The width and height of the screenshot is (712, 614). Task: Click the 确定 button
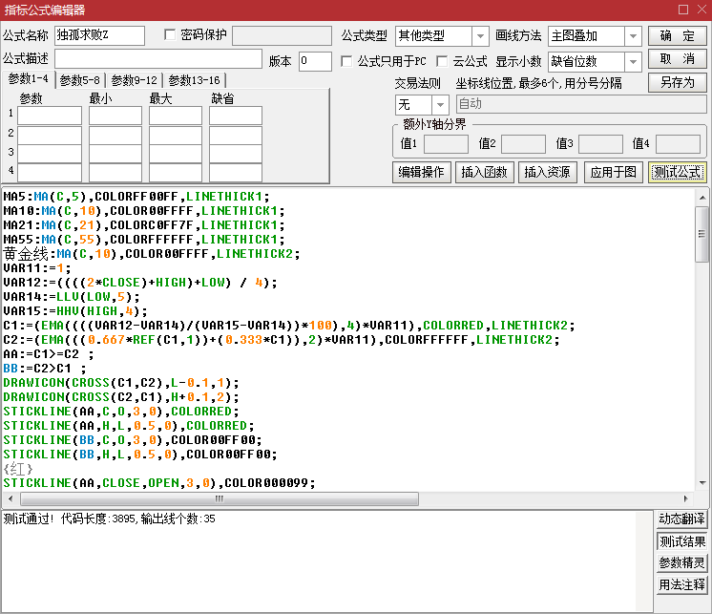677,35
